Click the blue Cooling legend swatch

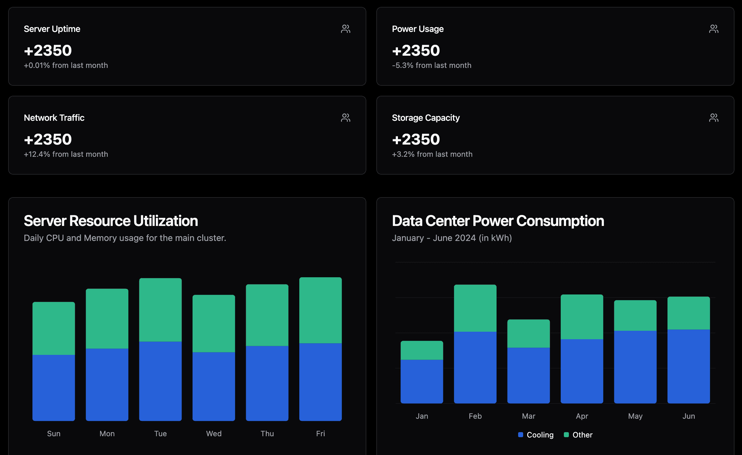point(521,435)
